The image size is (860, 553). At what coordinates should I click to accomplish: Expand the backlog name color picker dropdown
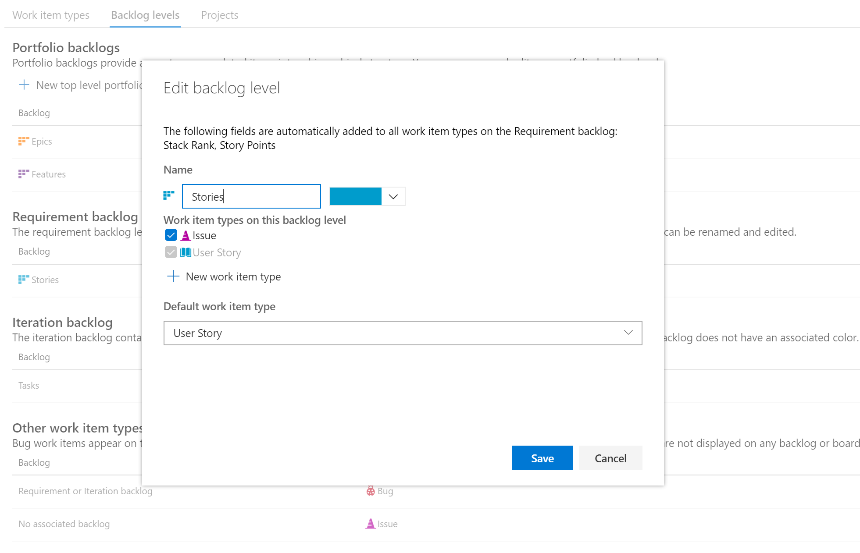(x=394, y=197)
